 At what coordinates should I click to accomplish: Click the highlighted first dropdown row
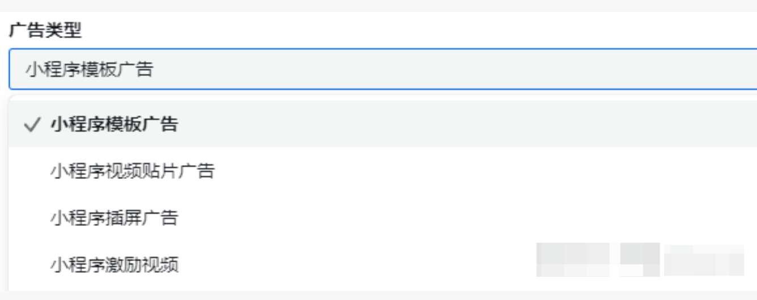383,125
